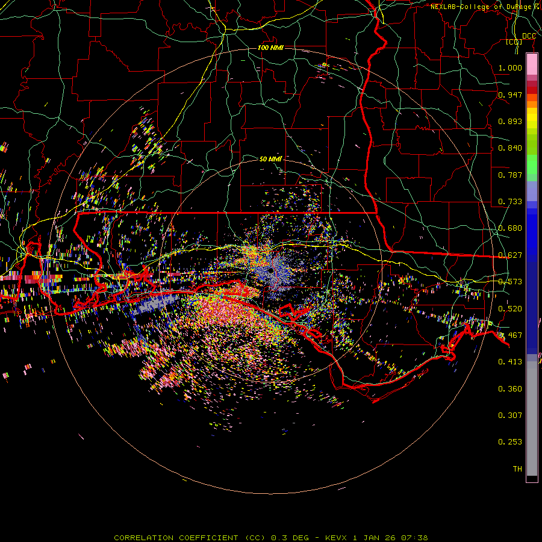Click the TH threshold label on colorbar
Image resolution: width=542 pixels, height=542 pixels.
(x=517, y=469)
